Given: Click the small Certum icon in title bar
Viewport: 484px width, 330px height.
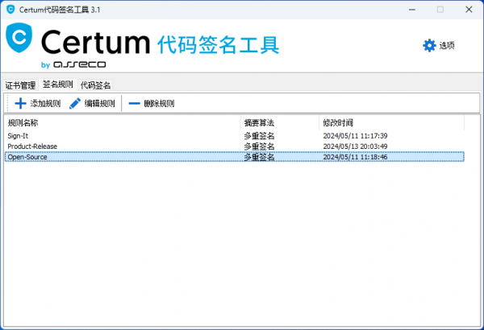Looking at the screenshot, I should pyautogui.click(x=10, y=9).
